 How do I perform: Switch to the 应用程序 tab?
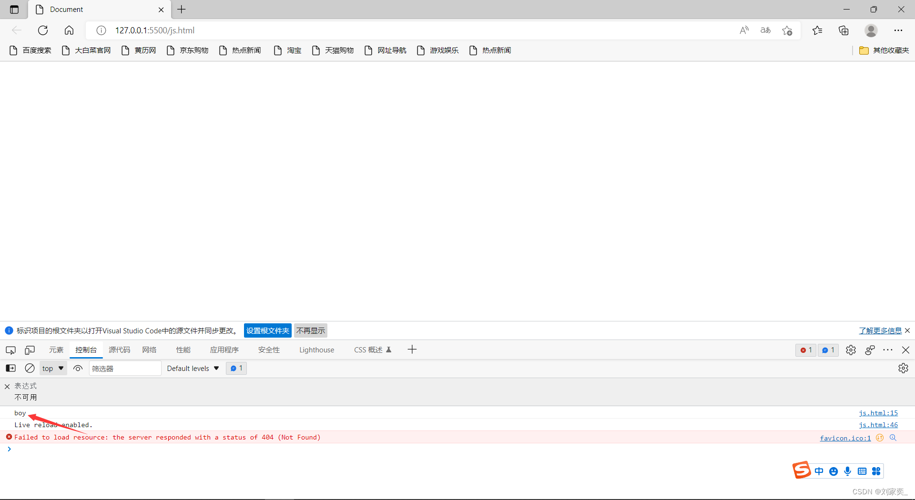coord(224,350)
